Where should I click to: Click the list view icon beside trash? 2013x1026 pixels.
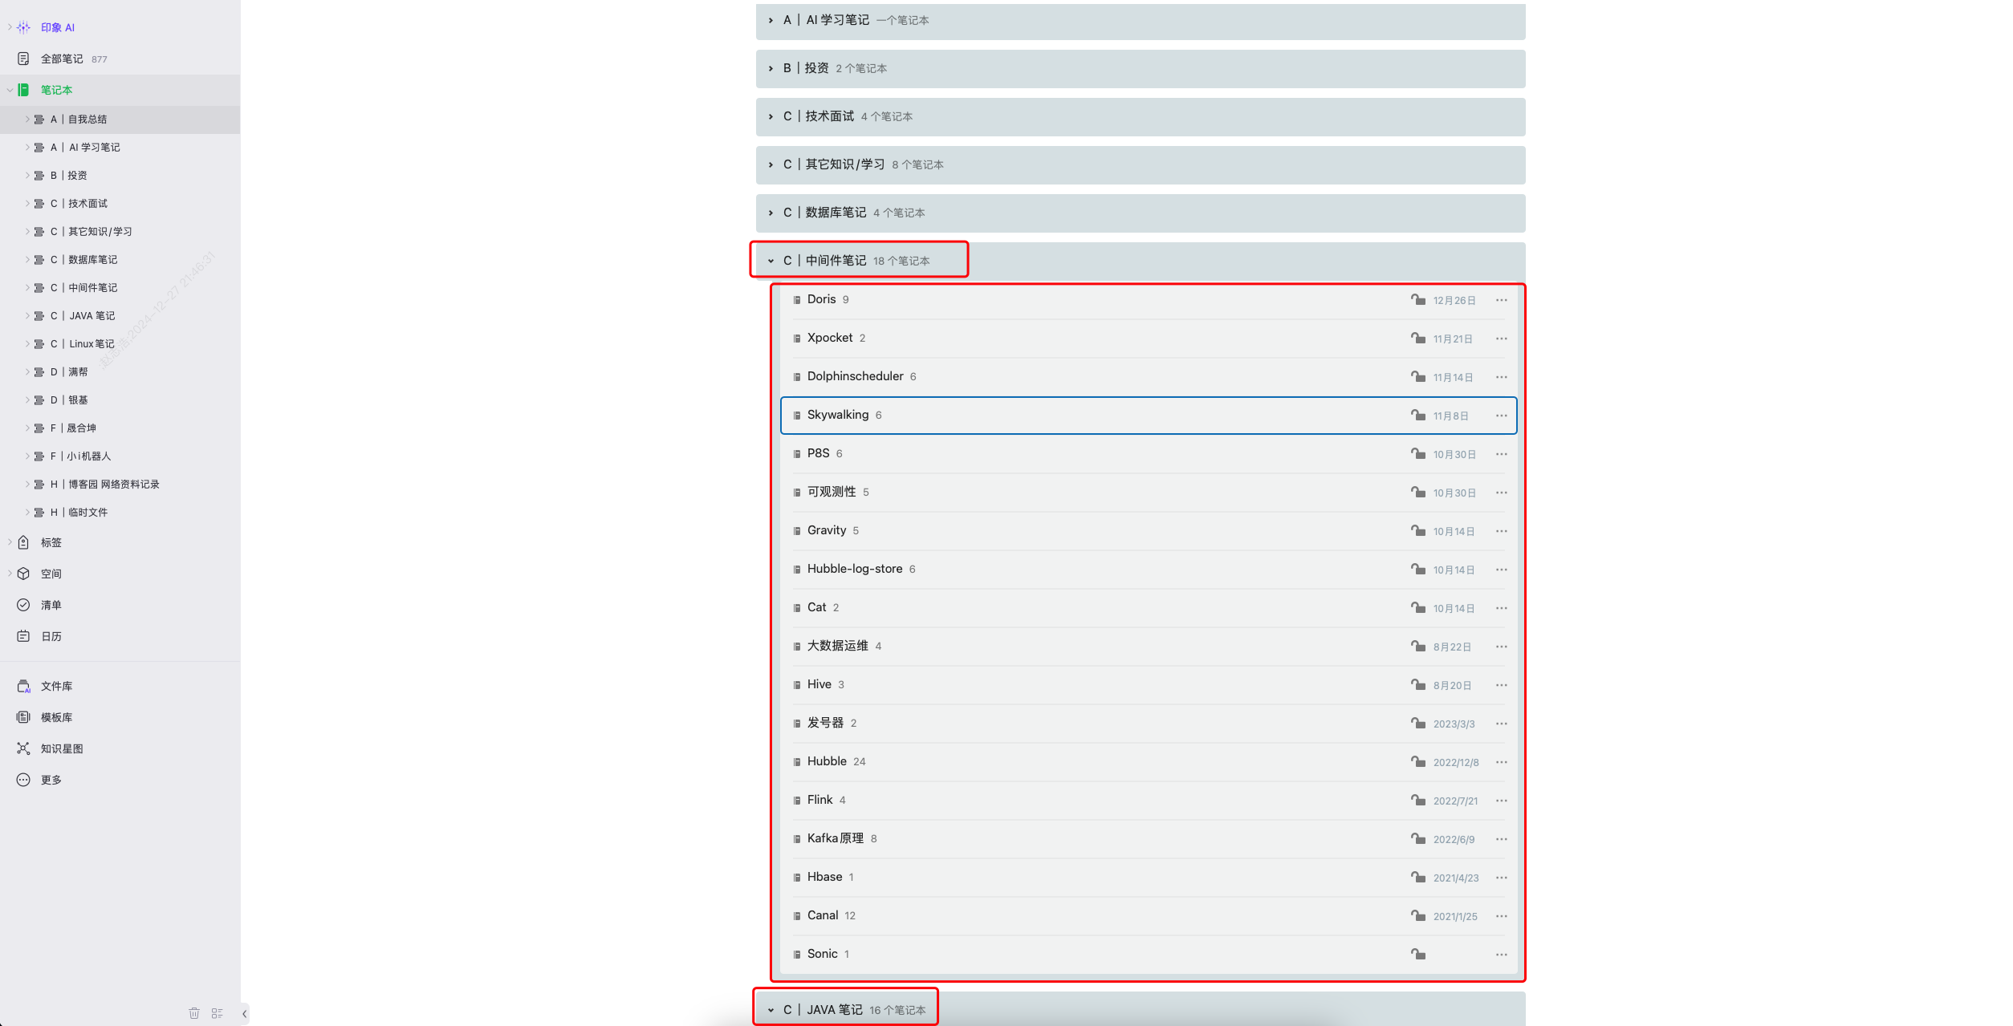(x=217, y=1013)
